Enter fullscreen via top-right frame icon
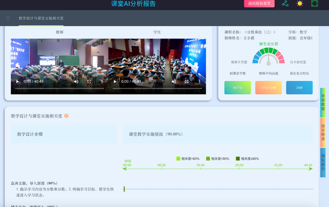Image resolution: width=329 pixels, height=207 pixels. (315, 4)
